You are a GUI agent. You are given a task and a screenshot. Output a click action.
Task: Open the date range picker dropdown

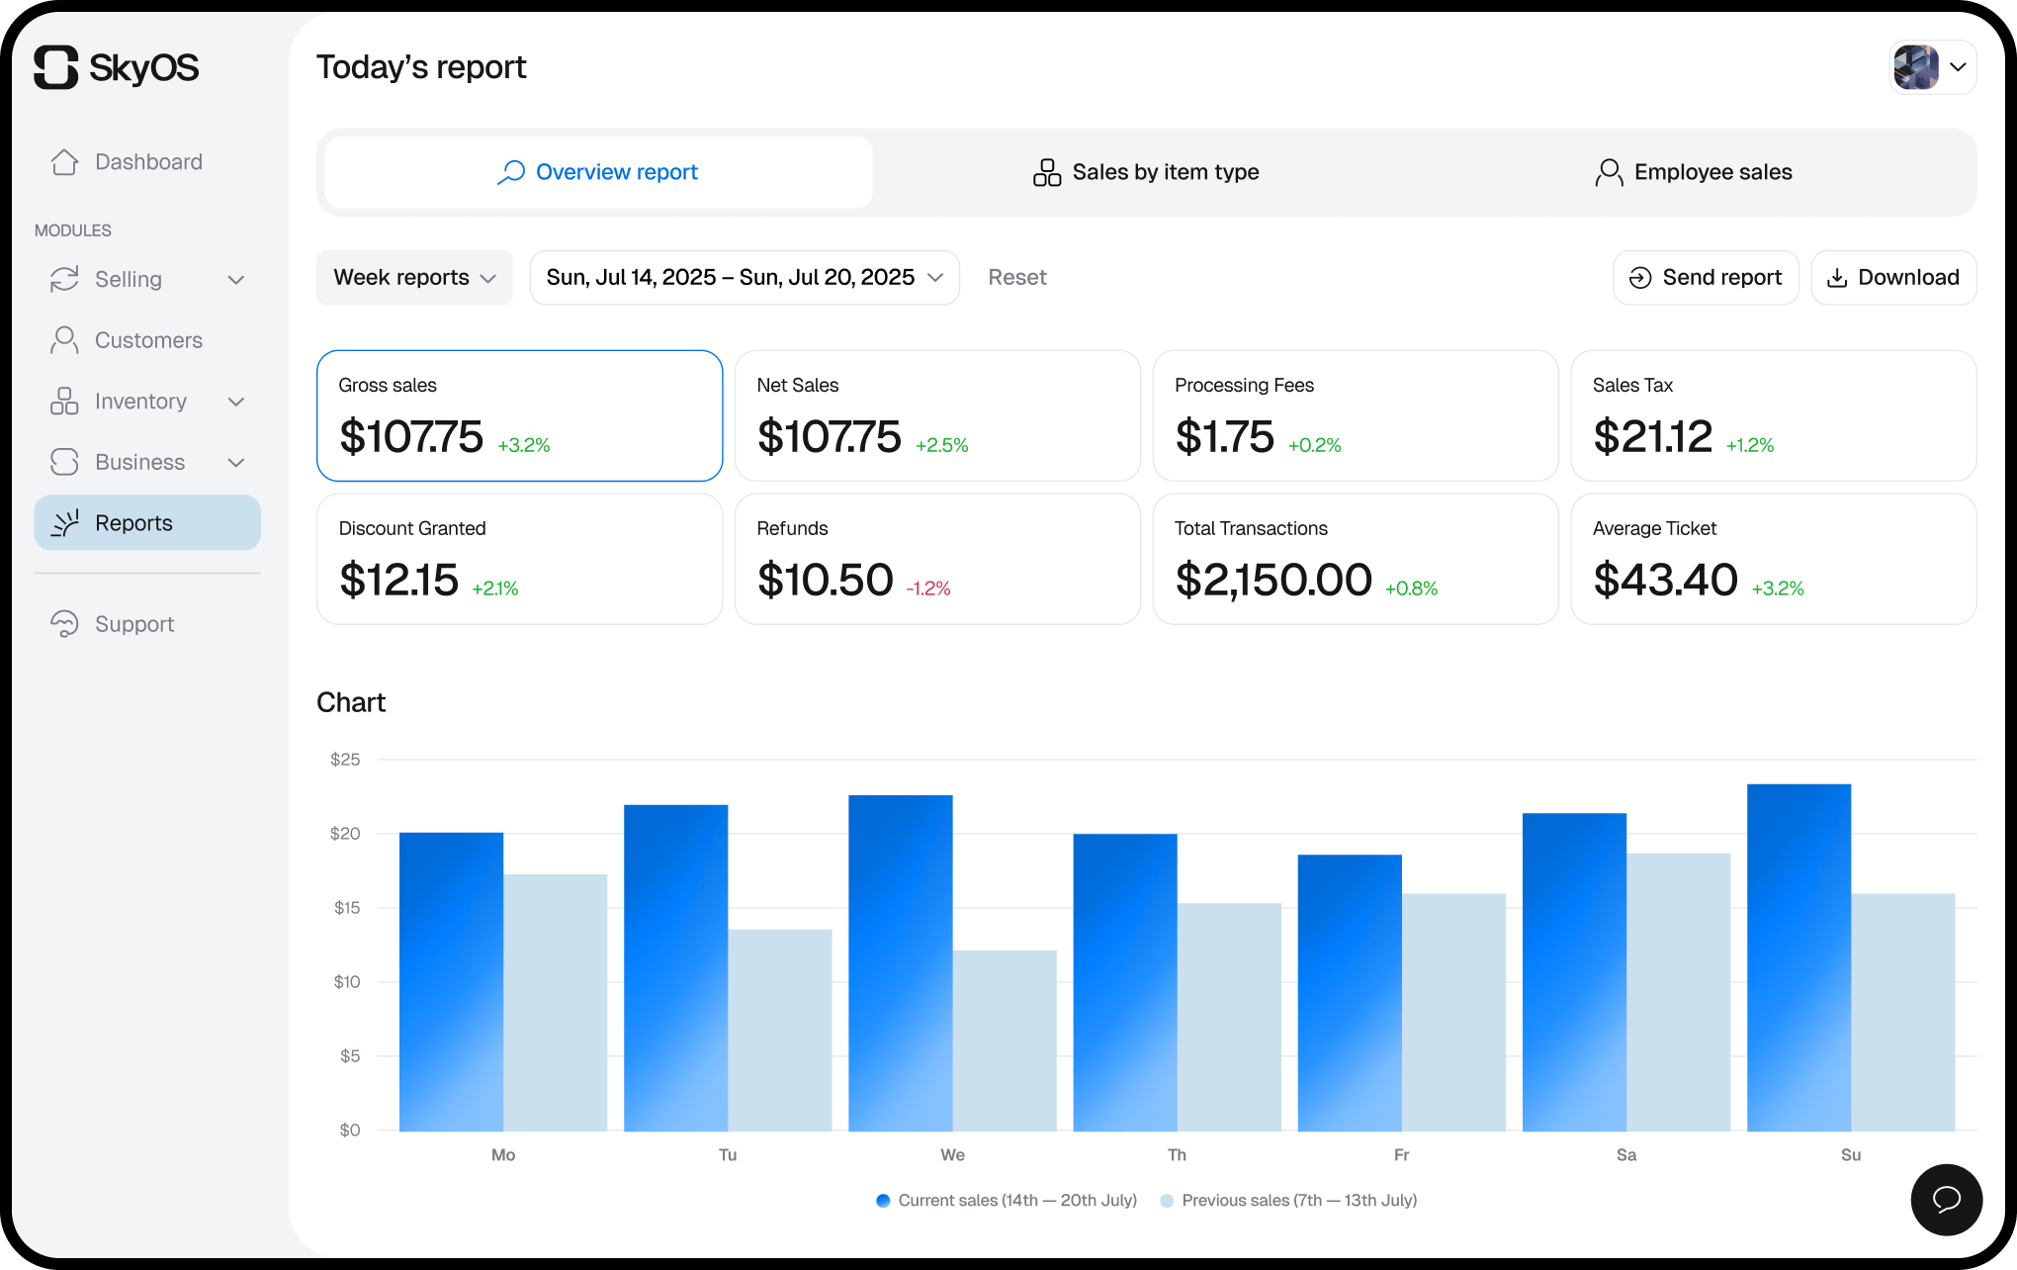pos(744,278)
